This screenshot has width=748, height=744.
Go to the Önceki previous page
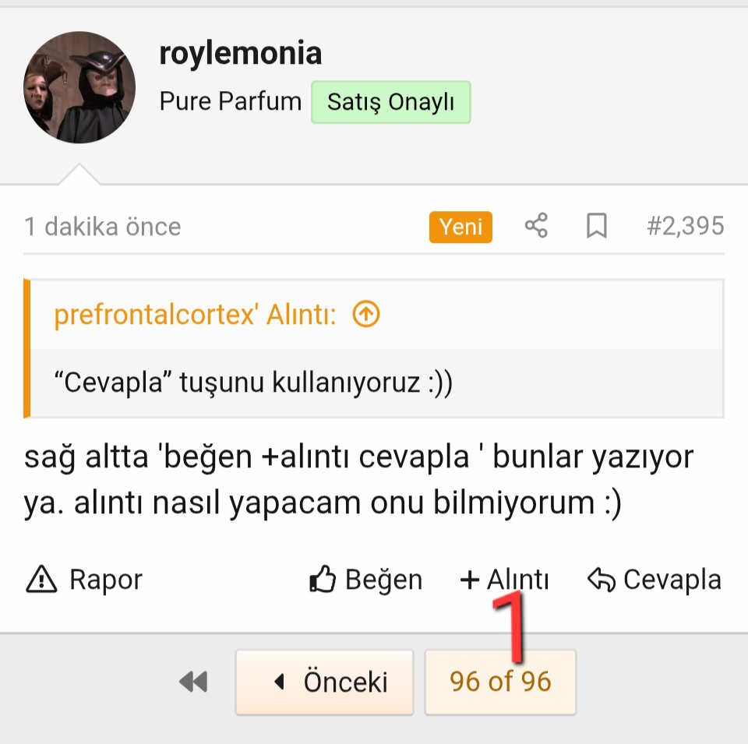coord(324,682)
